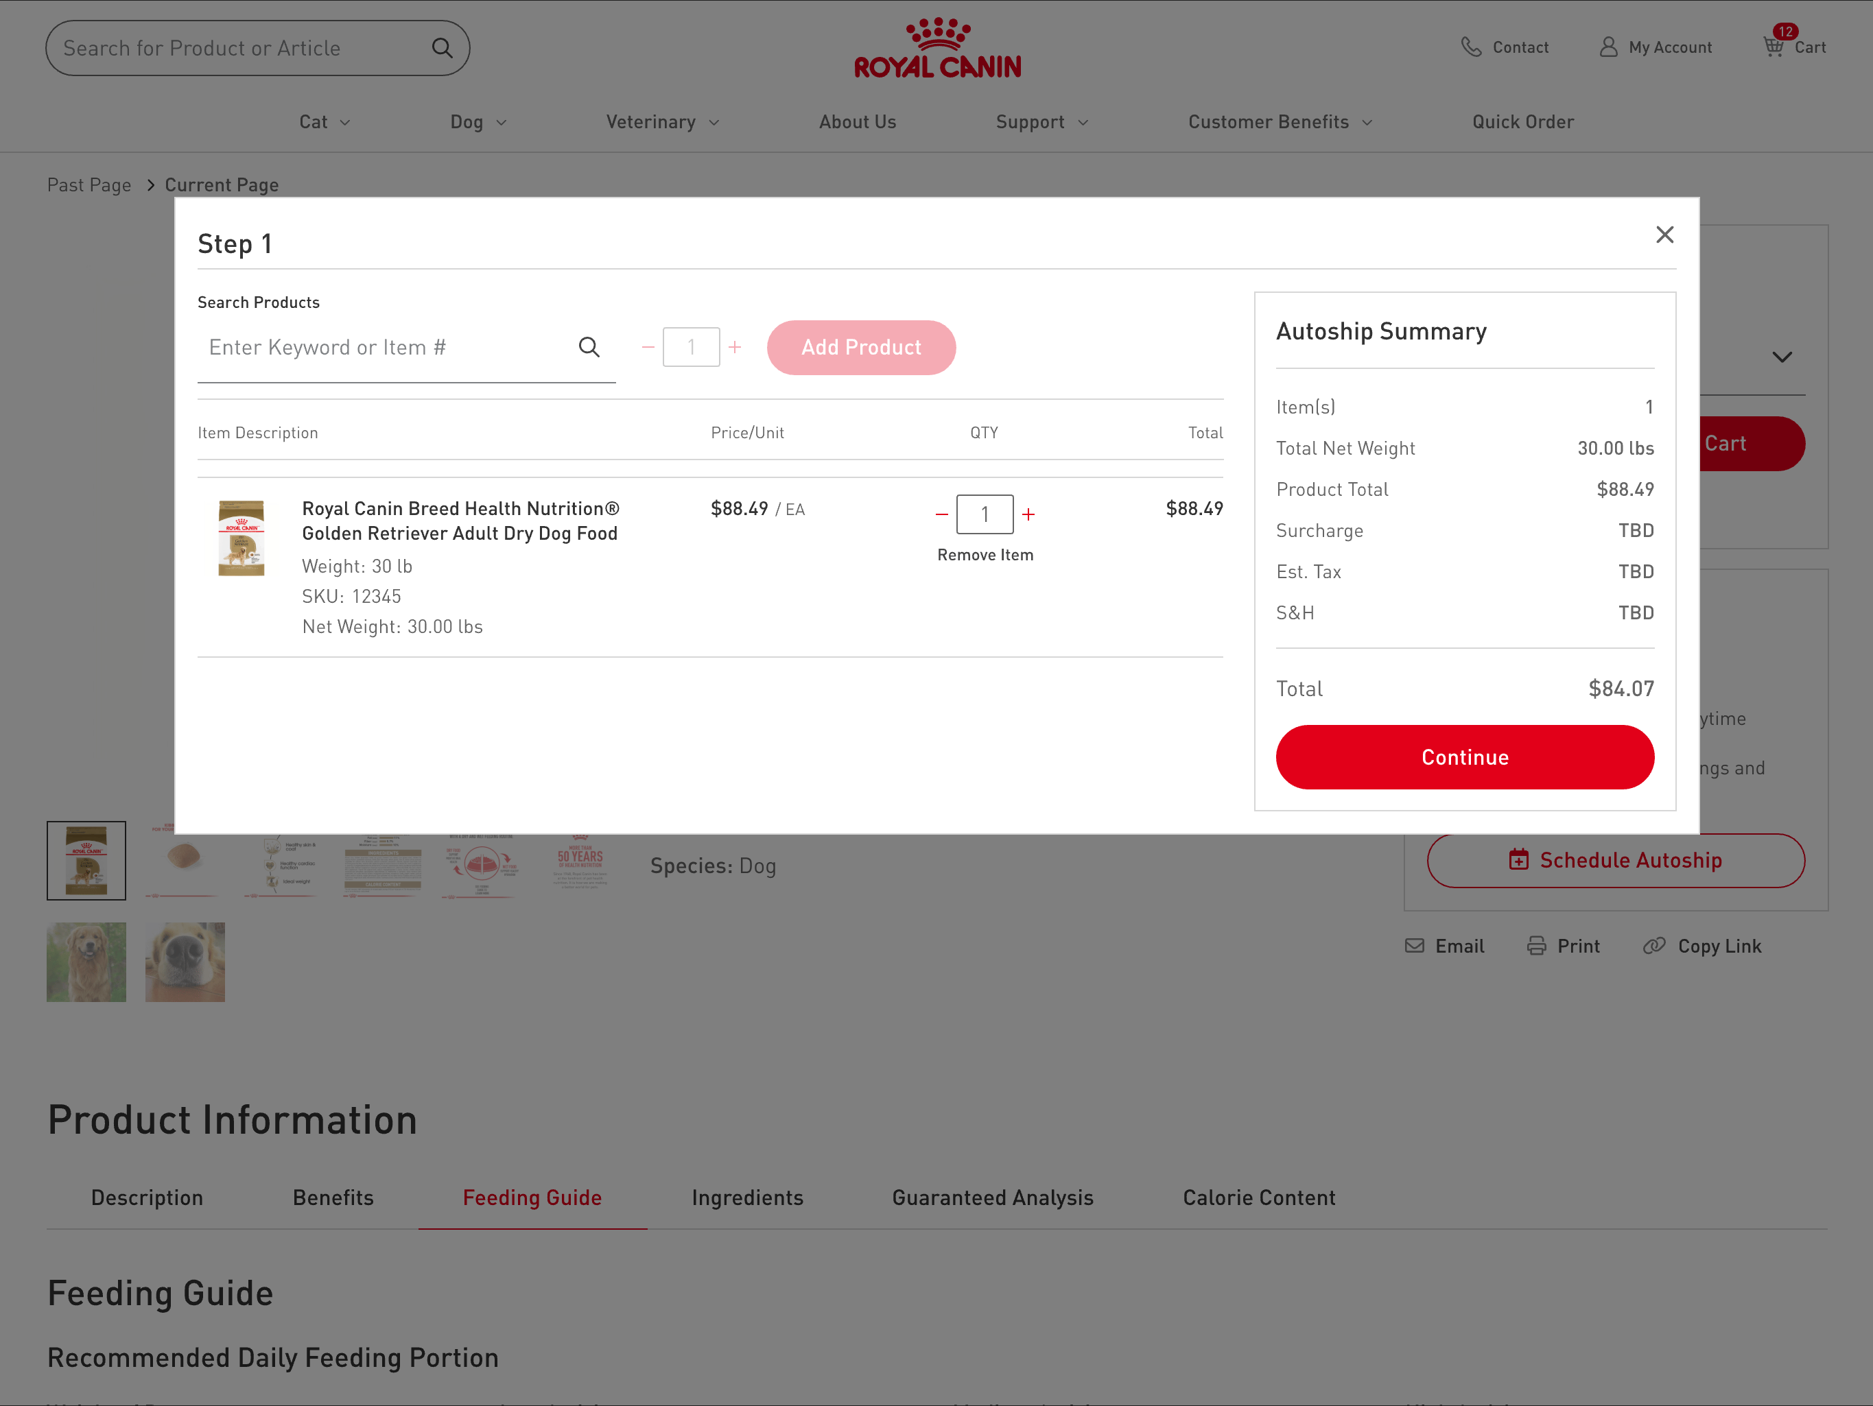Open the Calorie Content tab

click(x=1258, y=1197)
